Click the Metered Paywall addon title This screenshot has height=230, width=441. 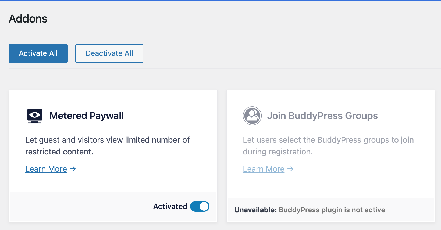pyautogui.click(x=87, y=116)
